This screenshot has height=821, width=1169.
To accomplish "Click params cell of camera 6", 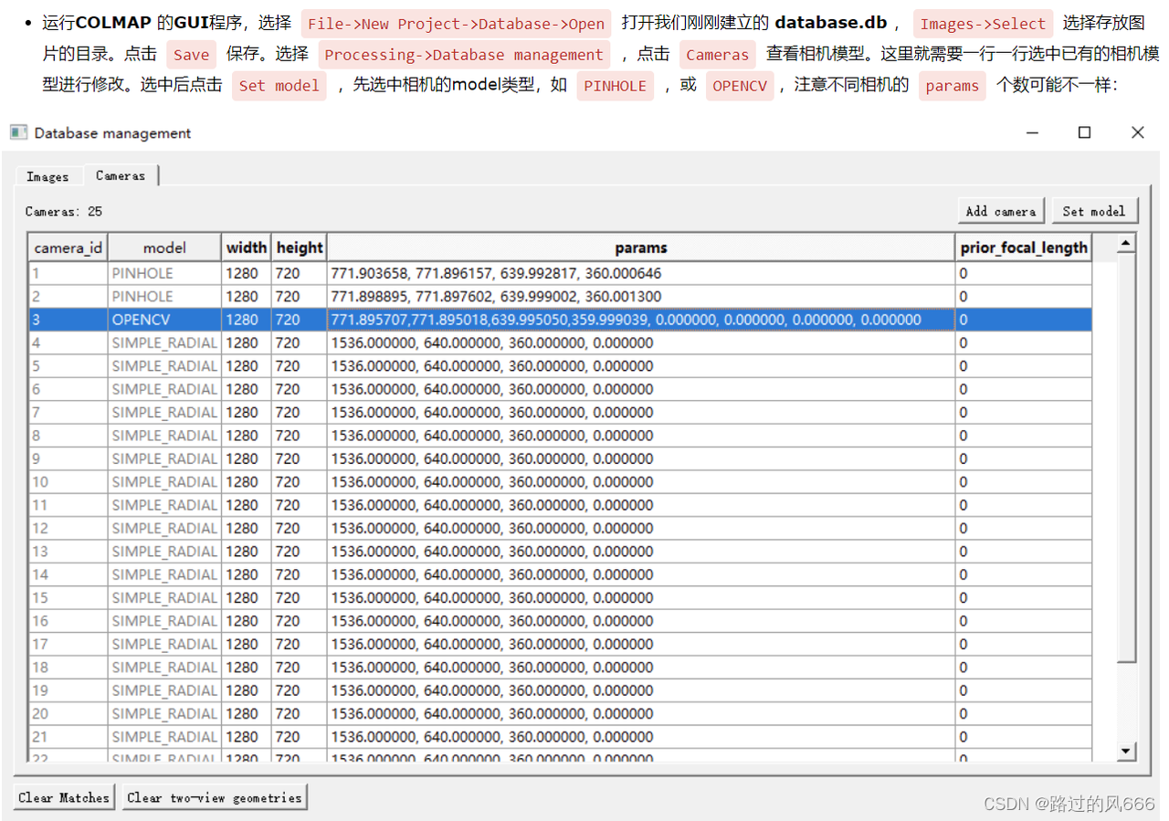I will tap(641, 389).
